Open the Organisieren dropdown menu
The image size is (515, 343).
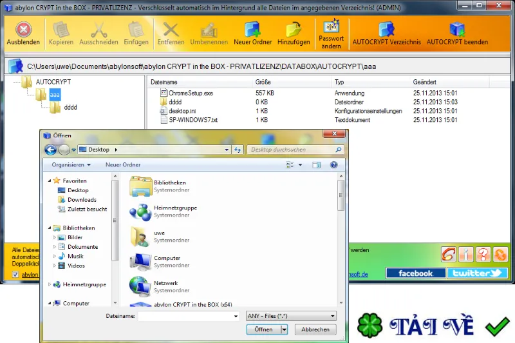tap(71, 165)
